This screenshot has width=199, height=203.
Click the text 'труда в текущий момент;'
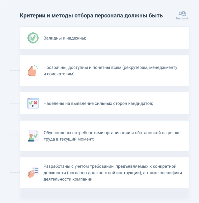point(69,139)
